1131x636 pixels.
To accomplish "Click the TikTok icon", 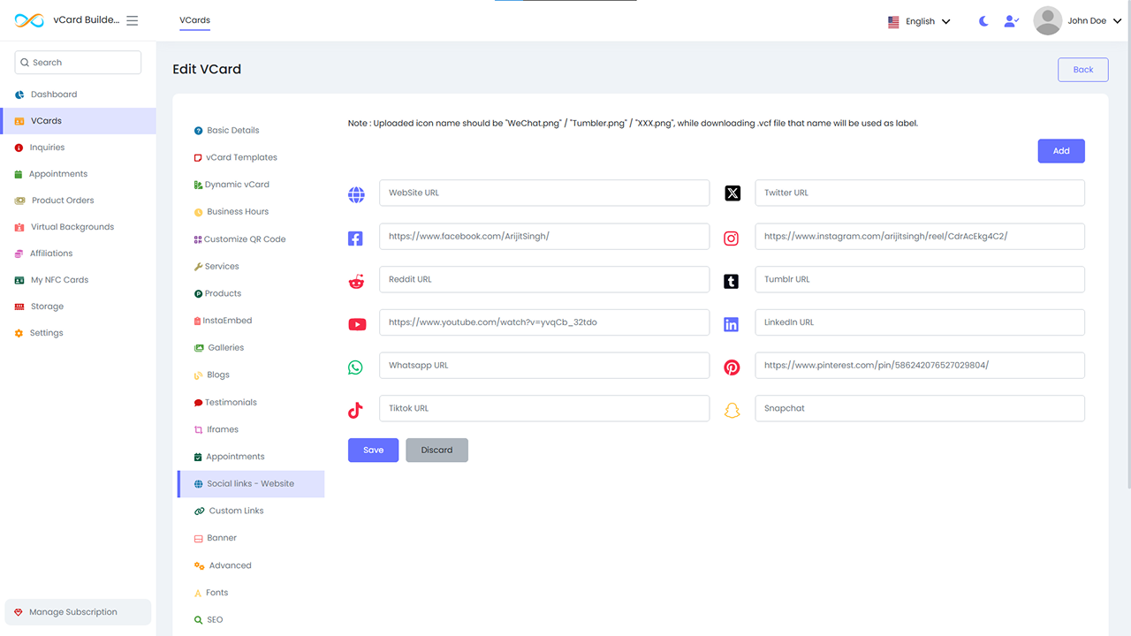I will coord(355,410).
